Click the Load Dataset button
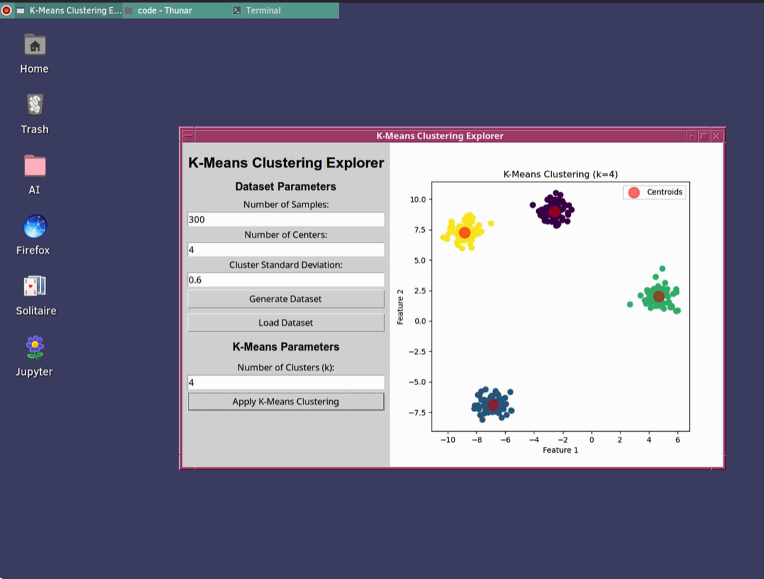 [286, 323]
